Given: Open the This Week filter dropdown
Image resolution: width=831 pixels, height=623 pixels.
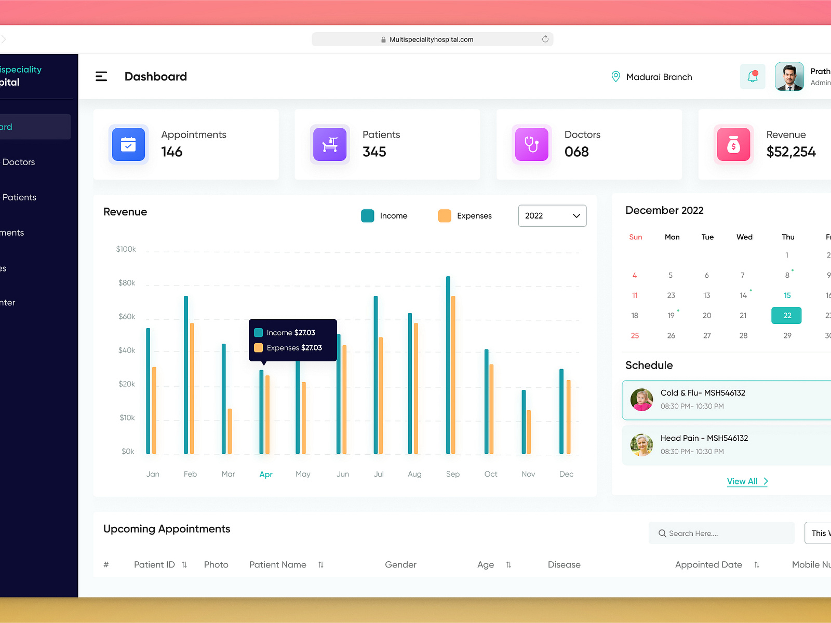Looking at the screenshot, I should (820, 533).
